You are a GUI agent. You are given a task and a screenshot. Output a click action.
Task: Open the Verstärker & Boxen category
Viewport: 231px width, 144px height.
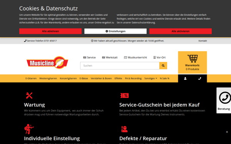point(101,78)
